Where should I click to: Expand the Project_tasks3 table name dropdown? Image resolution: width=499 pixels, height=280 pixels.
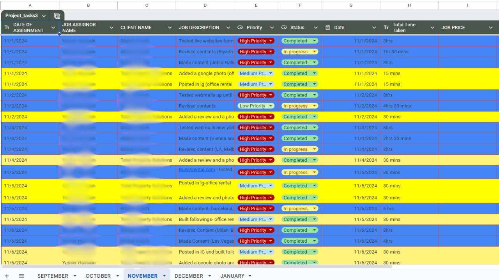(44, 16)
